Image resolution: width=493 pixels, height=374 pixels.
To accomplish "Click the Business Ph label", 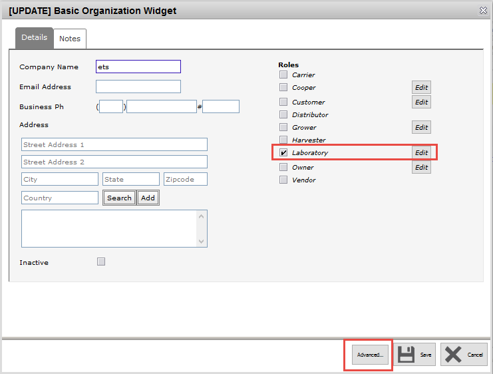I will (41, 106).
